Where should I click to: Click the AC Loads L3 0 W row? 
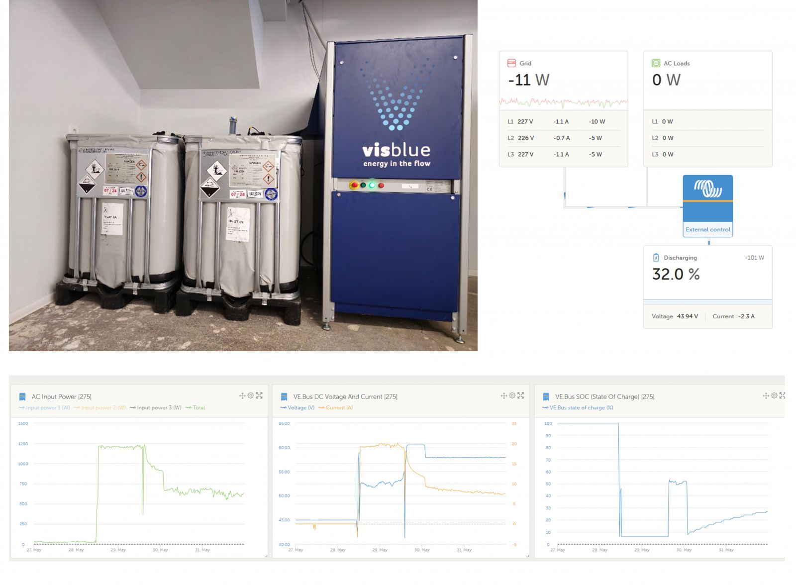coord(708,154)
